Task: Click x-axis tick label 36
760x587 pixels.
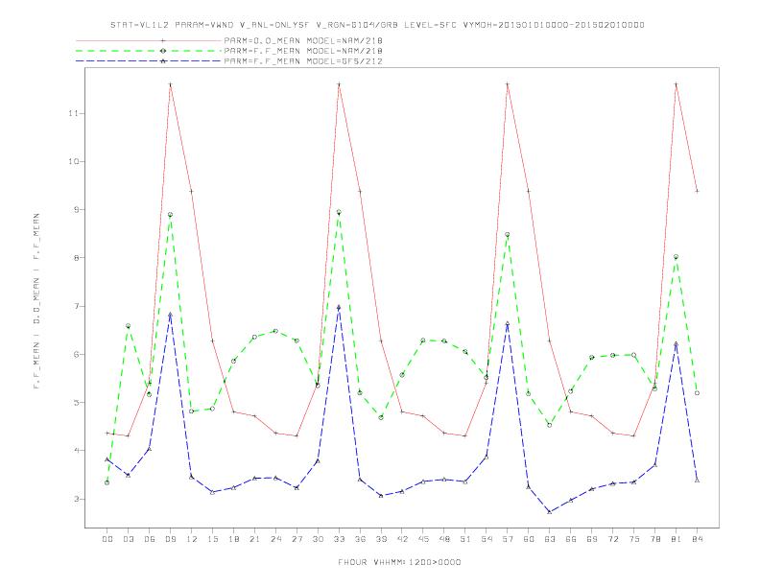Action: (360, 539)
